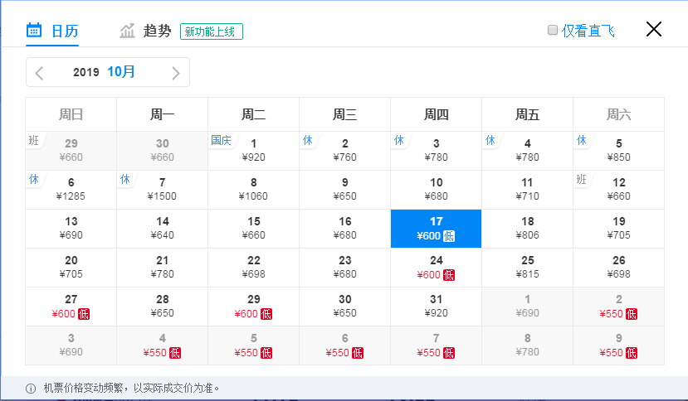
Task: Select October 3 priced ¥780
Action: coord(437,151)
